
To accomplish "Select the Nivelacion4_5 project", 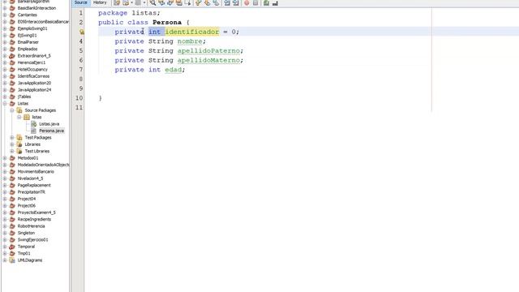I will click(x=30, y=178).
